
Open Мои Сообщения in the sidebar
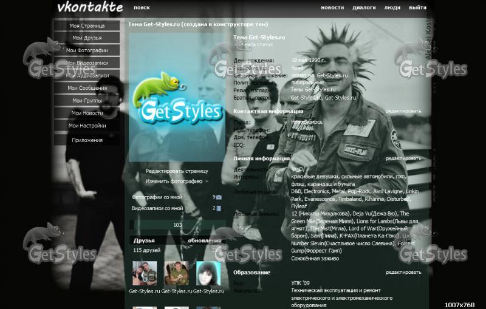87,88
